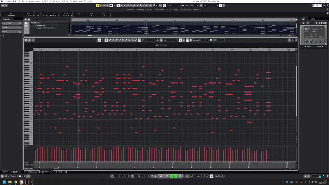Click transport Play button
Viewport: 329px width, 185px height.
point(173,176)
